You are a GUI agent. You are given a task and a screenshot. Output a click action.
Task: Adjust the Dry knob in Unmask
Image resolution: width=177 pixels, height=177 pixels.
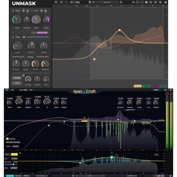click(x=46, y=79)
